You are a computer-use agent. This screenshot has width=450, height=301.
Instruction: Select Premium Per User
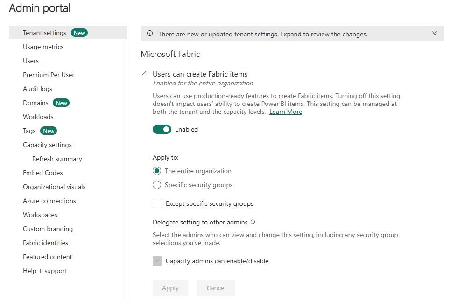49,75
